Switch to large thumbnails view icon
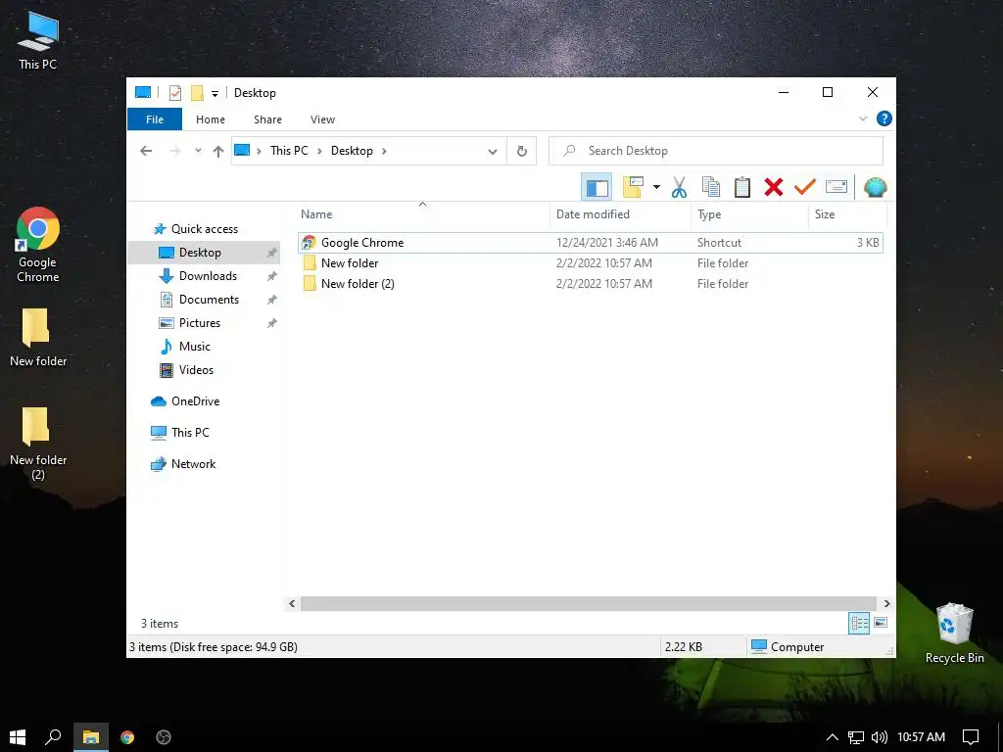The height and width of the screenshot is (752, 1003). click(x=881, y=623)
